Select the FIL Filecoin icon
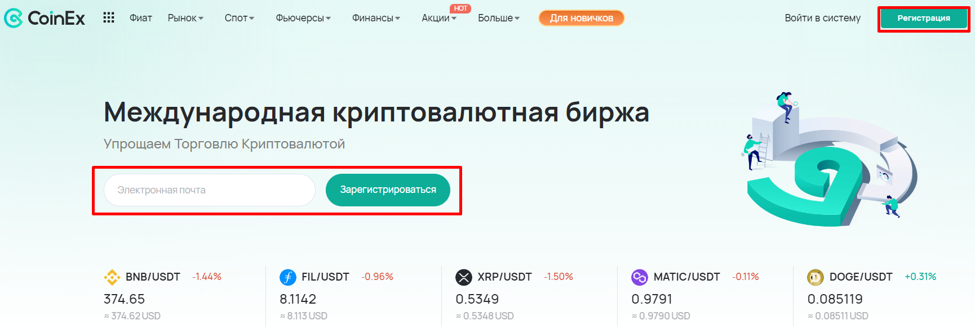Viewport: 975px width, 334px height. pyautogui.click(x=288, y=277)
